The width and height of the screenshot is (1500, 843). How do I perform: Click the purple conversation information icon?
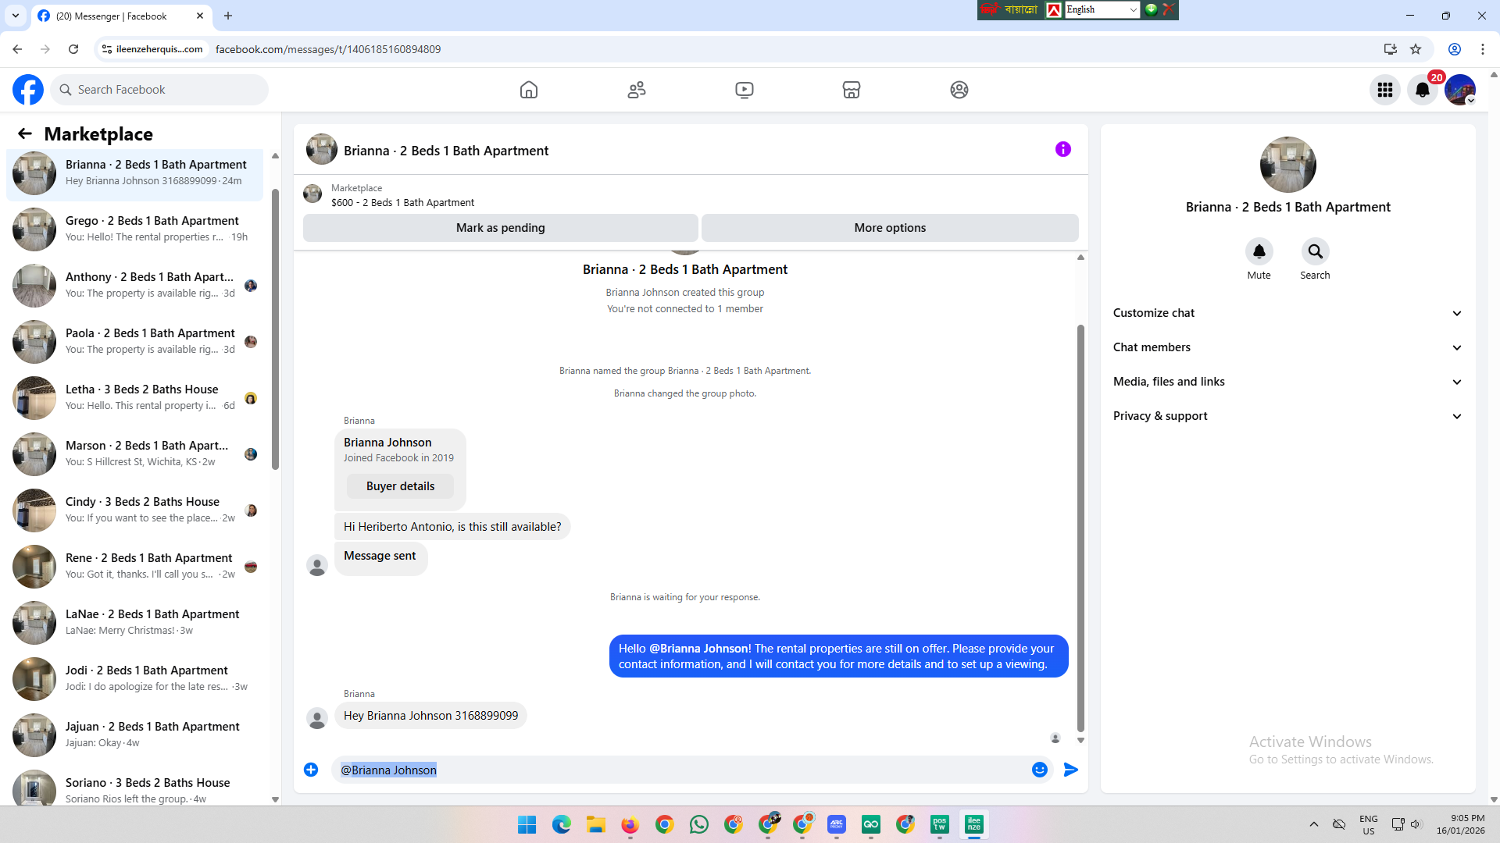pyautogui.click(x=1063, y=149)
